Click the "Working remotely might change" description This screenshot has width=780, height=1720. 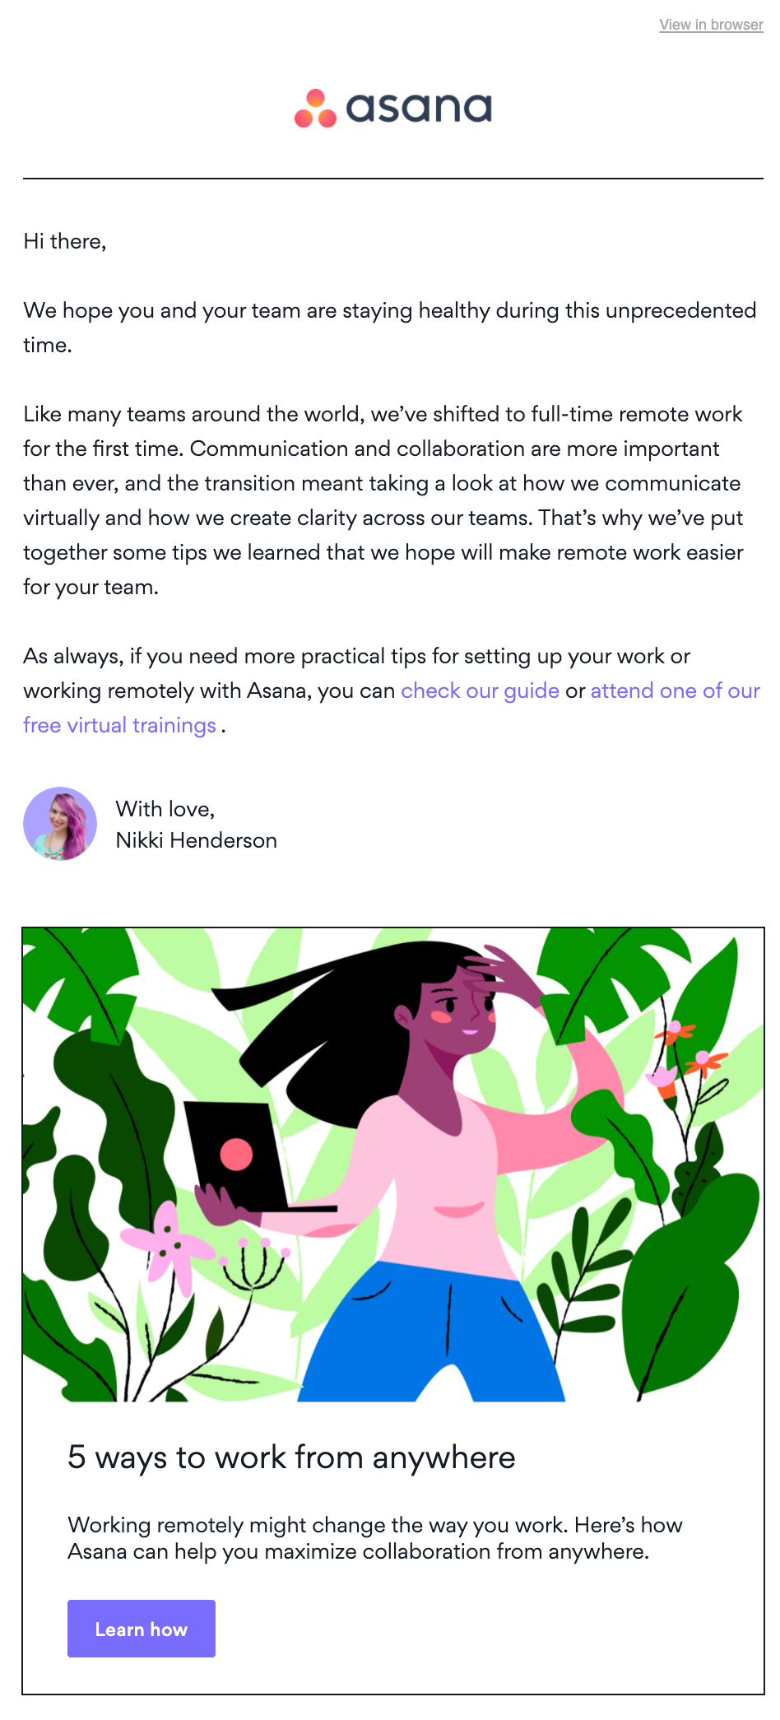pyautogui.click(x=375, y=1538)
